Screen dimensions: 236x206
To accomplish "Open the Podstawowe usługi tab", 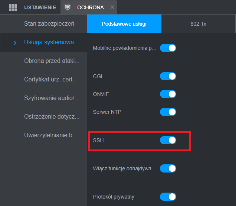I will tap(124, 24).
